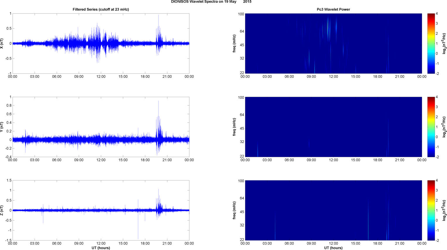Click the '0.6' tick on the Y axis

click(x=9, y=114)
